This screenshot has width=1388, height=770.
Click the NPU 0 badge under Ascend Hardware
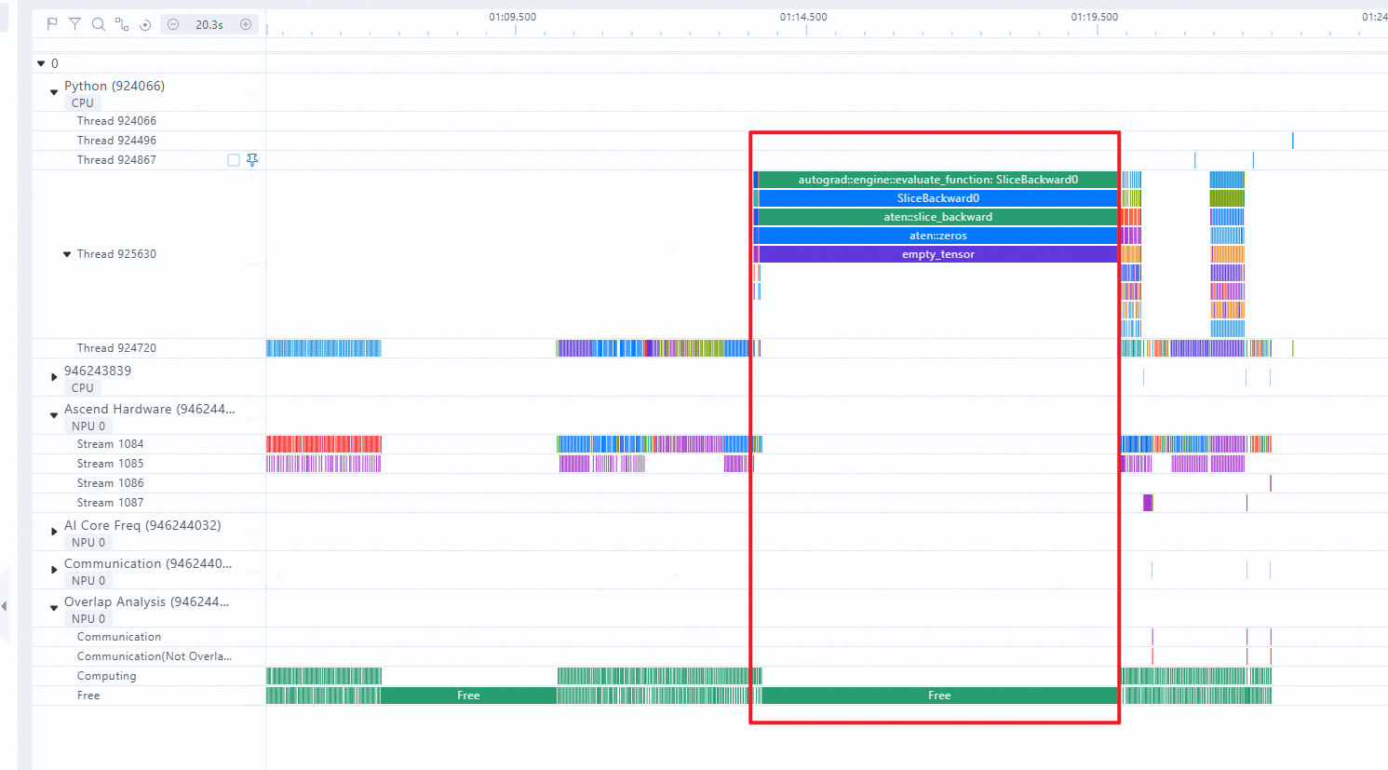point(88,426)
